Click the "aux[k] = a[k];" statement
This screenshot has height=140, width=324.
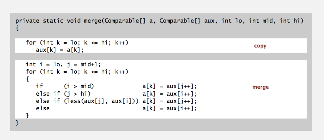tap(60, 50)
